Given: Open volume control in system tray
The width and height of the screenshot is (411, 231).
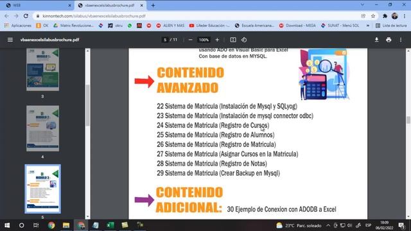Looking at the screenshot, I should [349, 225].
